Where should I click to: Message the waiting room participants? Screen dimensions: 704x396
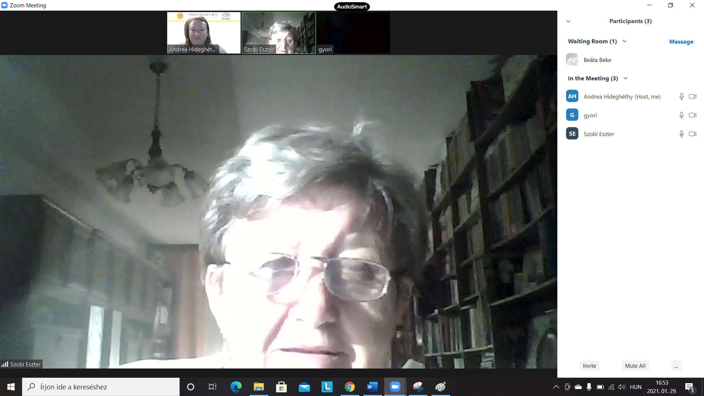point(681,41)
